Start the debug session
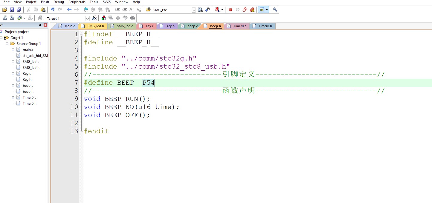This screenshot has height=203, width=432. pyautogui.click(x=217, y=10)
